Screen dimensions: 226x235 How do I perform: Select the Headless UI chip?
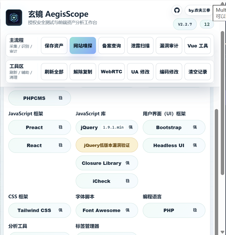click(x=174, y=145)
